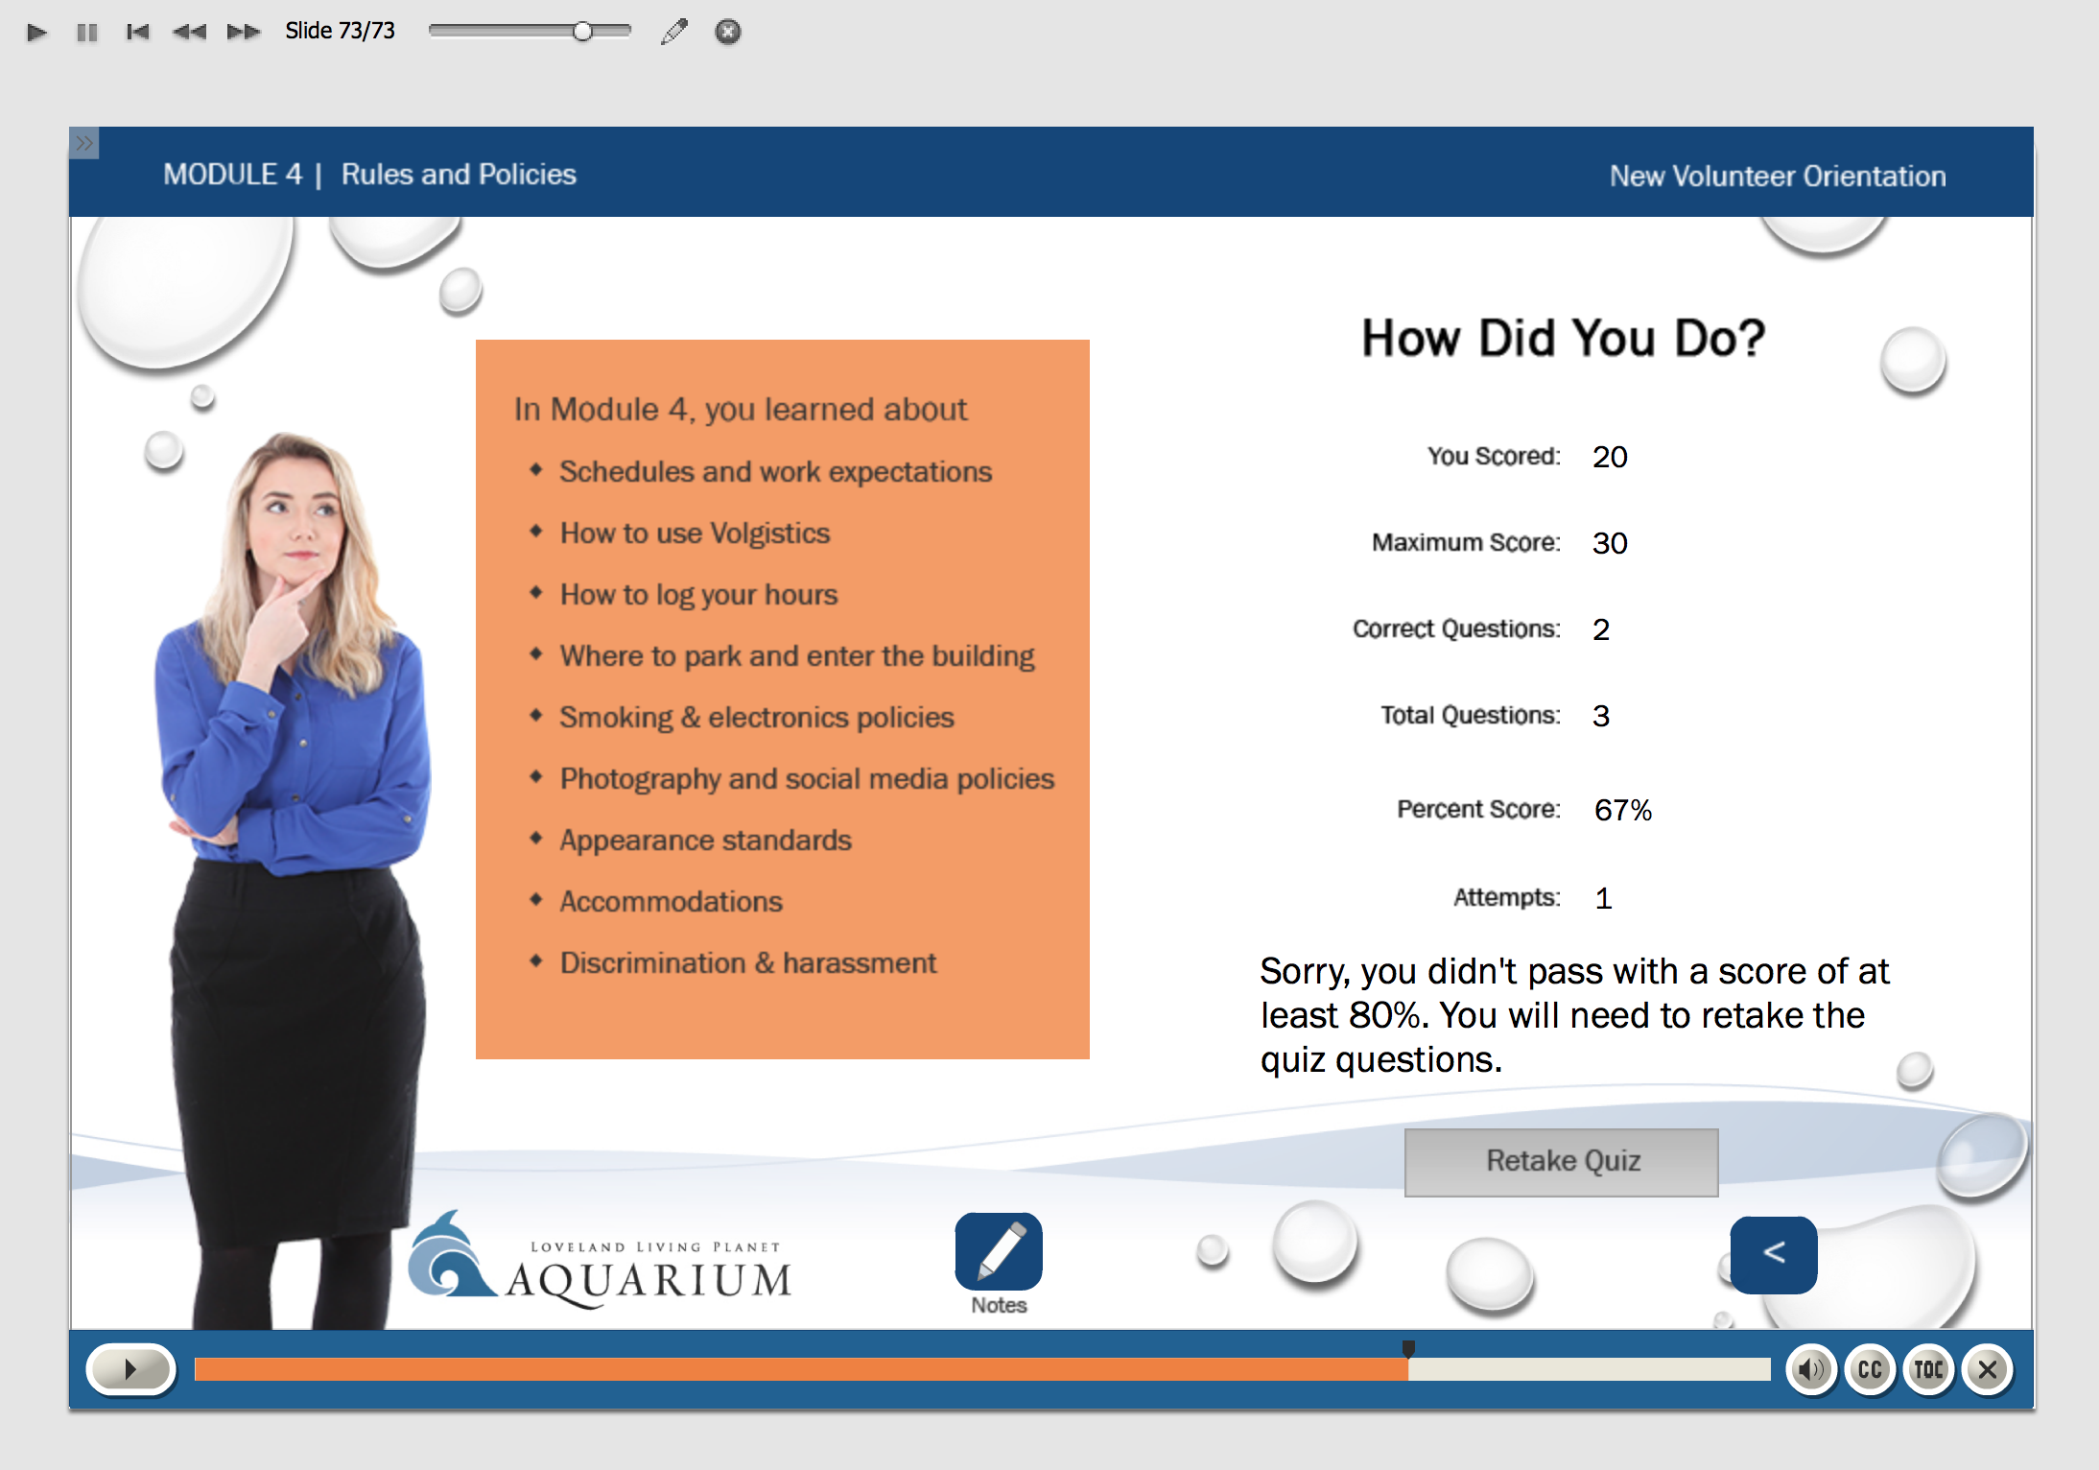Toggle closed captions with CC button
This screenshot has width=2099, height=1470.
click(1870, 1369)
